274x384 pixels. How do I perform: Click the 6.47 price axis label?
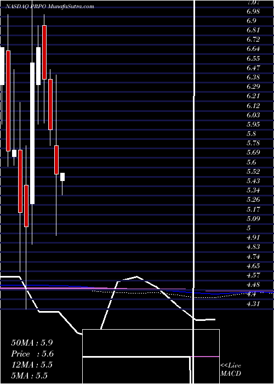click(253, 68)
